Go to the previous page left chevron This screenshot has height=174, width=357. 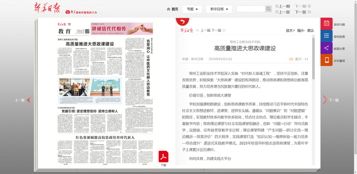(x=29, y=100)
